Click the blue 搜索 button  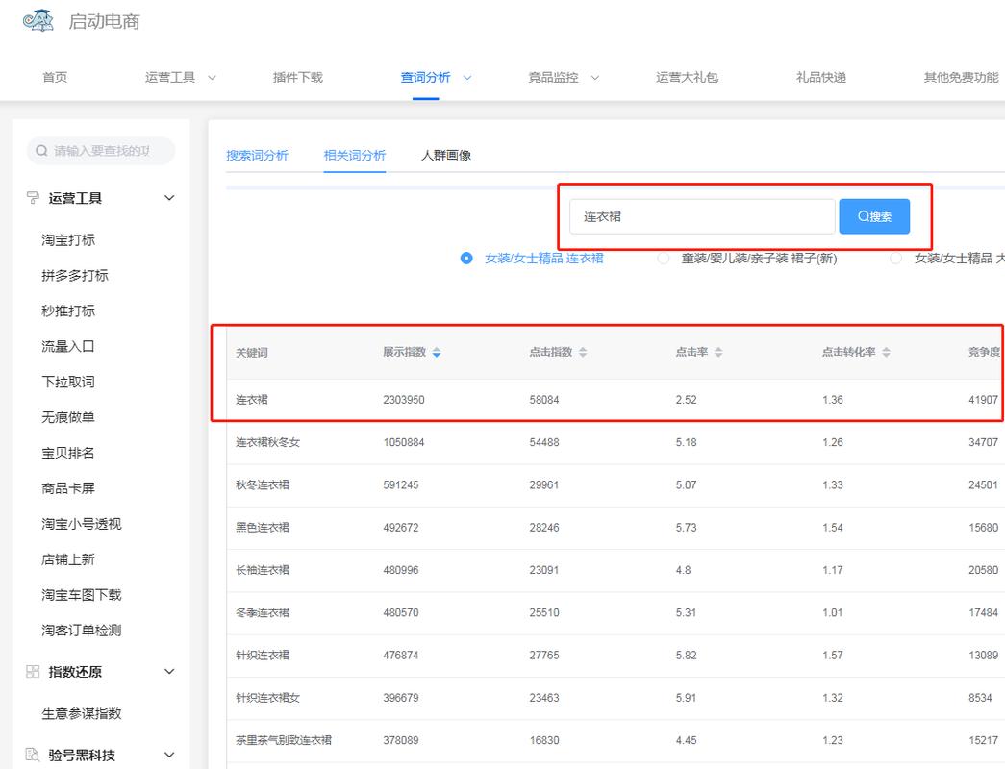[x=874, y=216]
